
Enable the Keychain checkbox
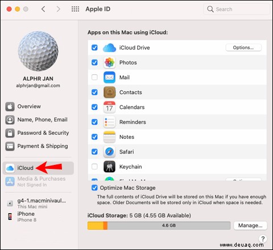point(94,167)
